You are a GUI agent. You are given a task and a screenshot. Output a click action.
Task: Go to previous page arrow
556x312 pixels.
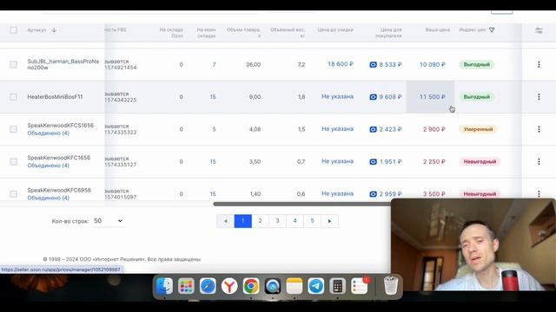coord(226,221)
